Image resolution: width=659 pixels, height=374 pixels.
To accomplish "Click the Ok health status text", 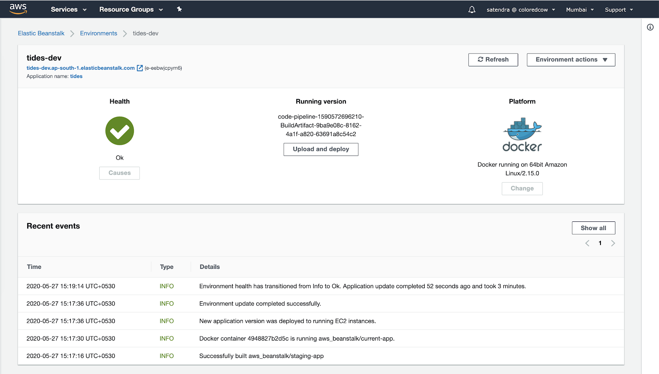I will tap(119, 158).
